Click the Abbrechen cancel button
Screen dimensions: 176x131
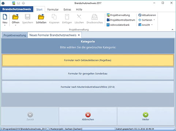pos(88,116)
